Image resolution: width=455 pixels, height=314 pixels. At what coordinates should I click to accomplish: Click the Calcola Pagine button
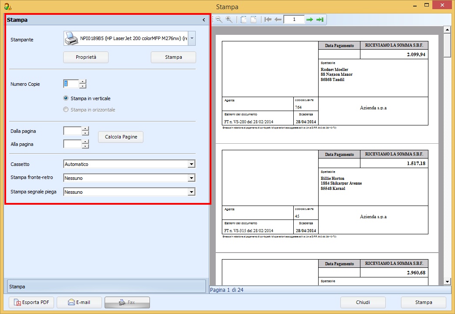tap(120, 137)
